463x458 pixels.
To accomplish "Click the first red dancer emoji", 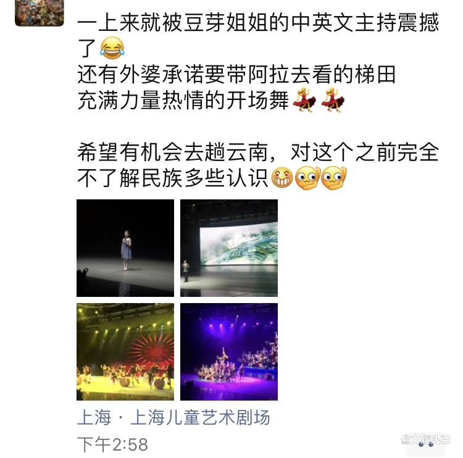I will tap(304, 101).
